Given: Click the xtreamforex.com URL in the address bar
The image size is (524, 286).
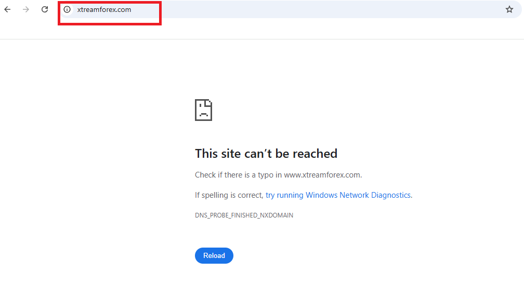Looking at the screenshot, I should 104,10.
